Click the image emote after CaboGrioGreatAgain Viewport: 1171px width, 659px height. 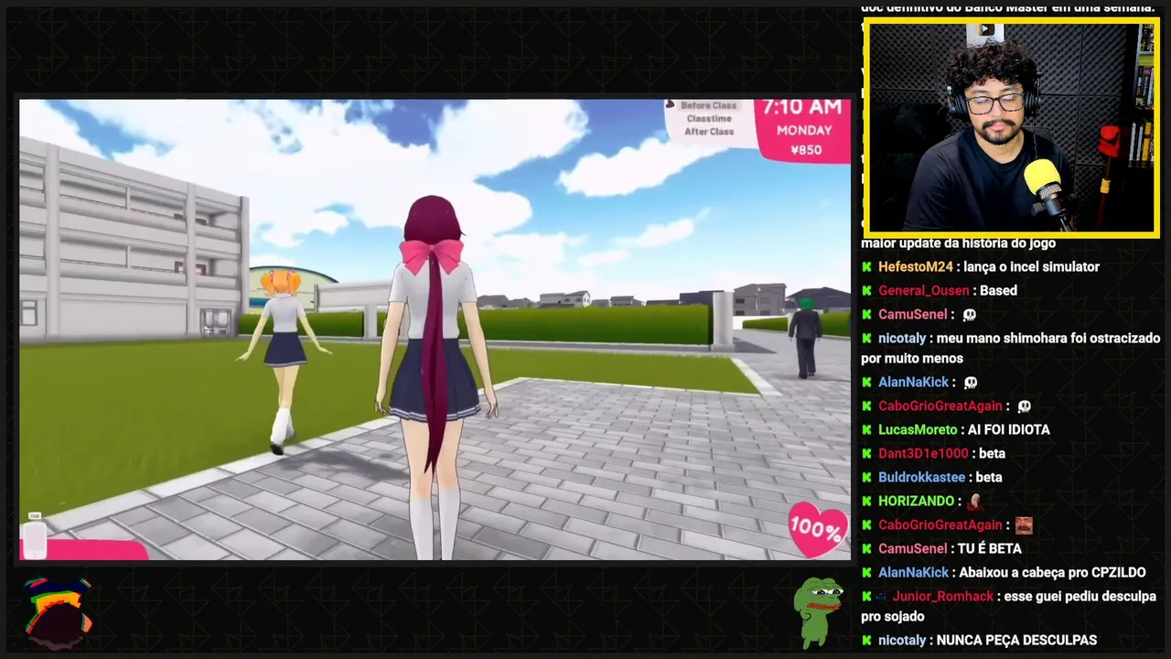[x=1024, y=524]
